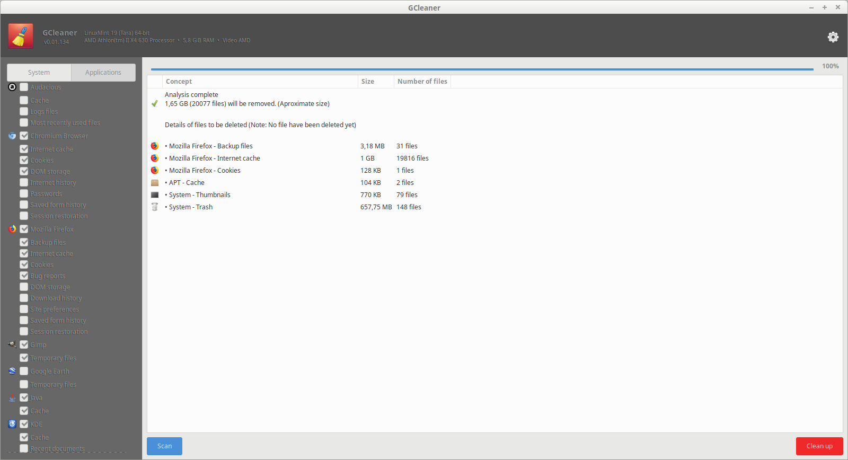This screenshot has width=848, height=460.
Task: Select the 'System - Thumbnails' row
Action: point(494,194)
